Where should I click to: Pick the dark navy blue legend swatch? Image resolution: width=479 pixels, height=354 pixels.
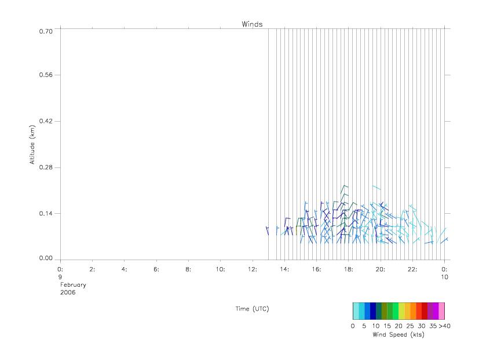(373, 311)
